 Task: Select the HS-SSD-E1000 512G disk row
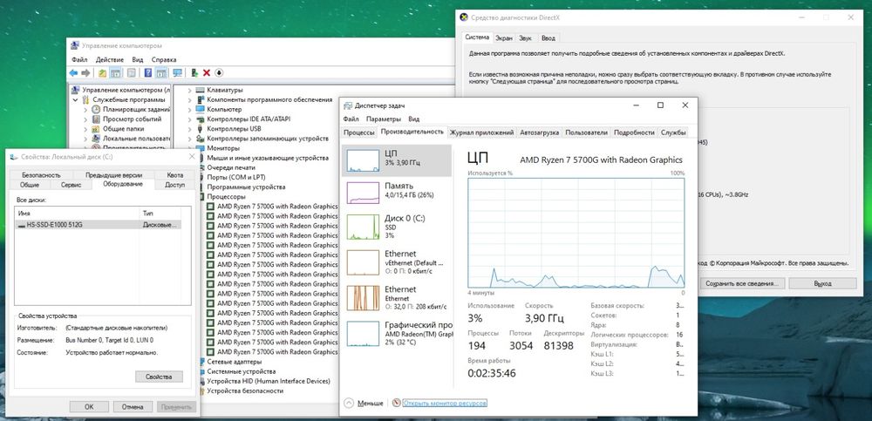[x=99, y=225]
